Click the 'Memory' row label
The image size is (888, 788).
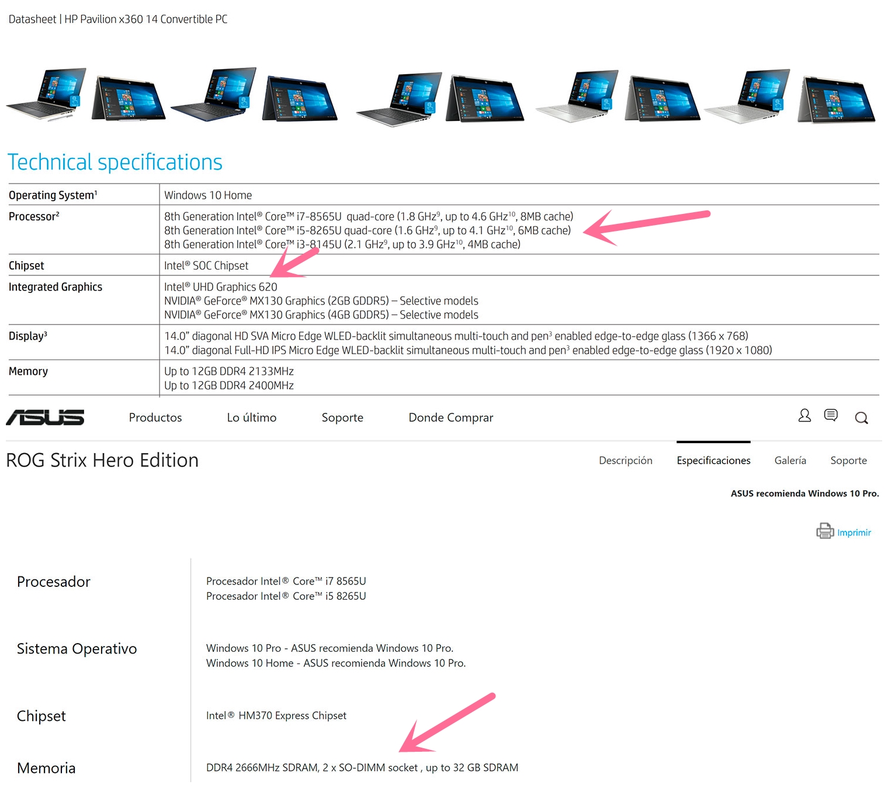pyautogui.click(x=28, y=371)
